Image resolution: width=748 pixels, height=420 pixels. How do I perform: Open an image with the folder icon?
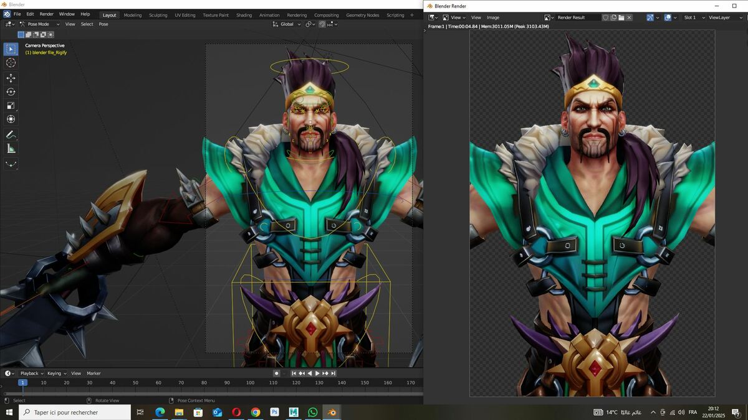point(621,17)
